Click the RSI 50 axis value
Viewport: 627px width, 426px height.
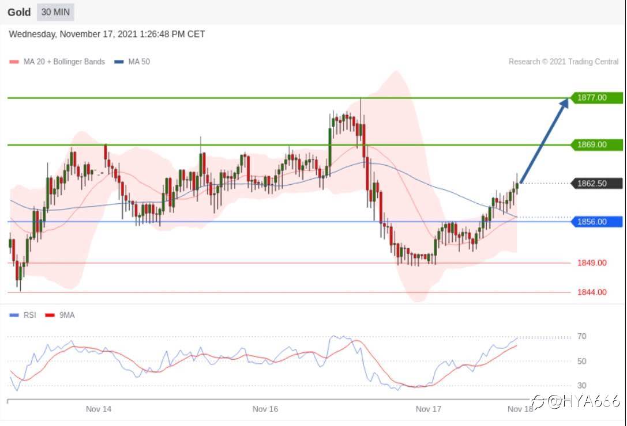pos(582,362)
